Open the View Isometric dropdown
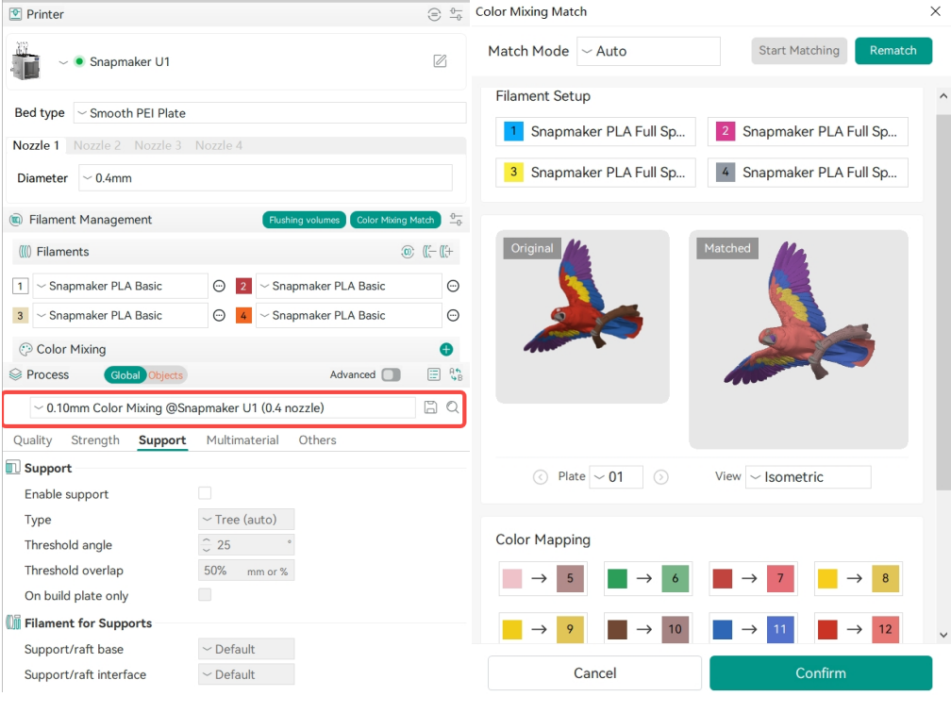951x713 pixels. [808, 477]
